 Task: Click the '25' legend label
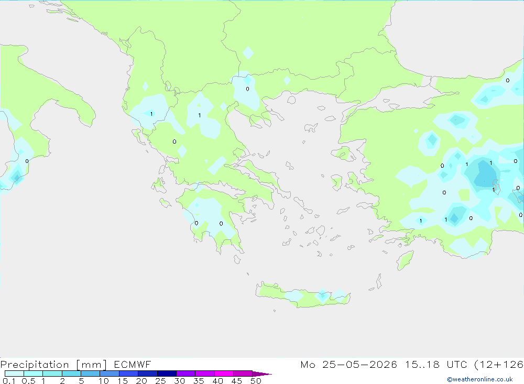pyautogui.click(x=161, y=381)
